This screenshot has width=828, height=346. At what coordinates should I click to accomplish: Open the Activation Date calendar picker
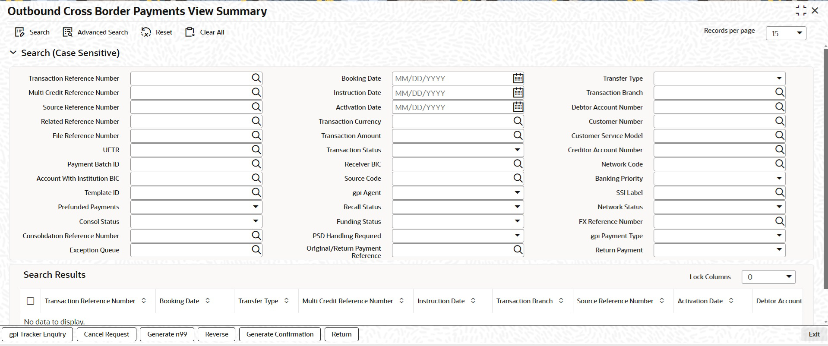(x=518, y=107)
